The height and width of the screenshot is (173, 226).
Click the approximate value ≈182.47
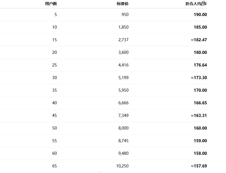click(x=199, y=40)
